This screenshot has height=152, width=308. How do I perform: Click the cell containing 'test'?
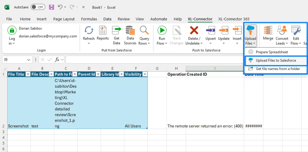pyautogui.click(x=42, y=103)
